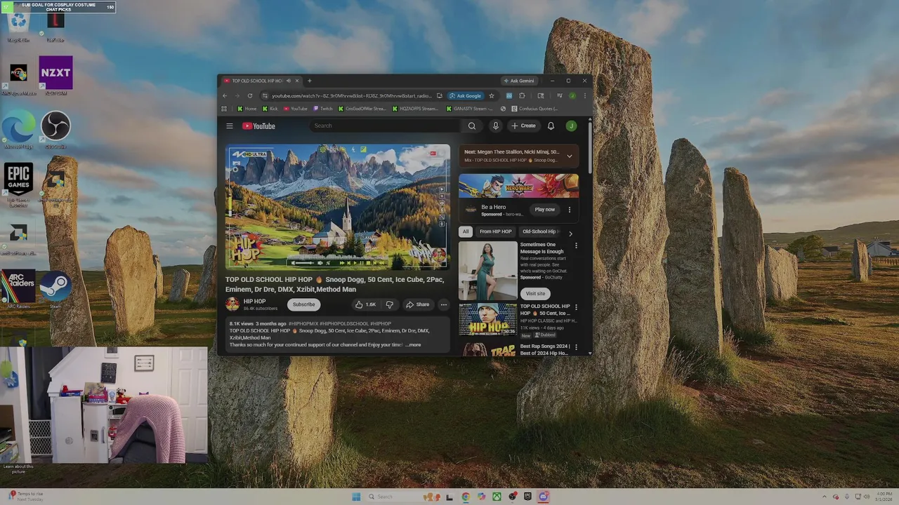Open the NZXT CAM desktop icon
This screenshot has height=505, width=899.
tap(55, 76)
